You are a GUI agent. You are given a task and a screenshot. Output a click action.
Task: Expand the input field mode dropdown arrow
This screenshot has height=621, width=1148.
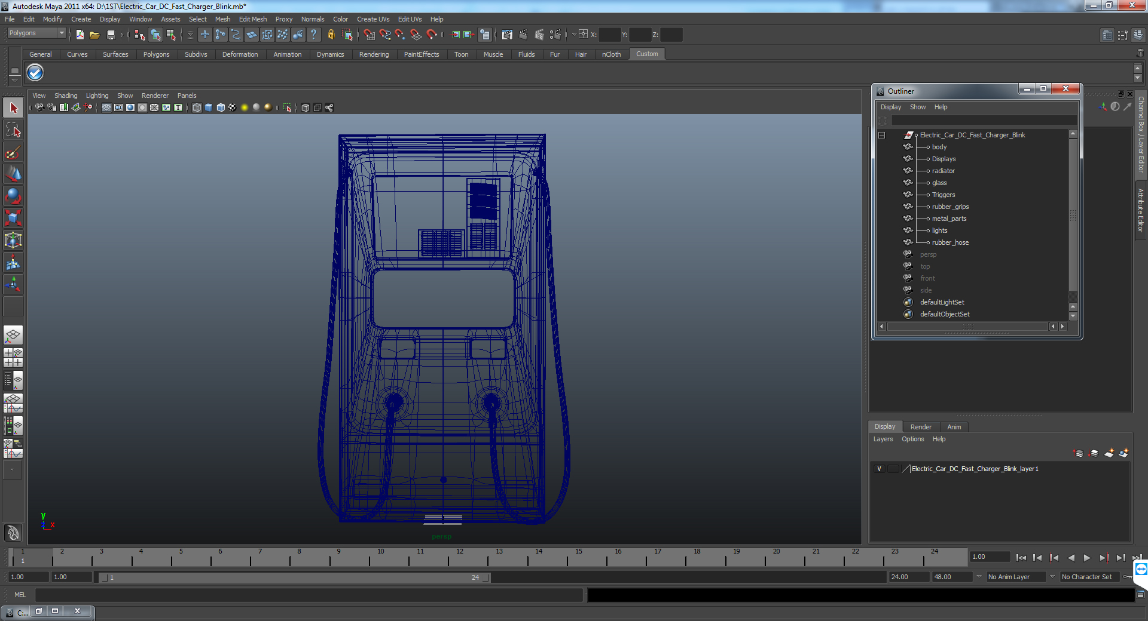[574, 35]
